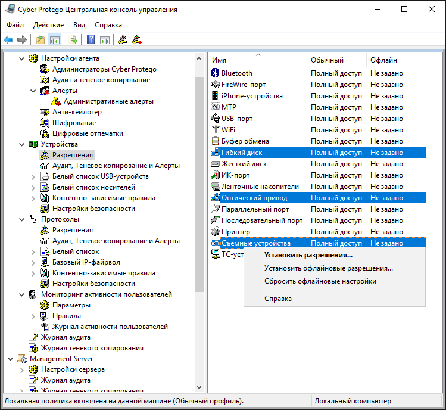Expand the Настройки сервера node
This screenshot has height=410, width=446.
pyautogui.click(x=21, y=370)
